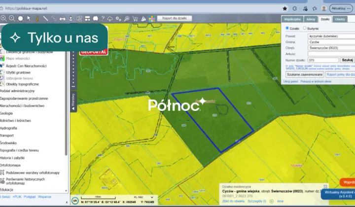Click the Ukryj panel link
The image size is (355, 207).
(290, 81)
